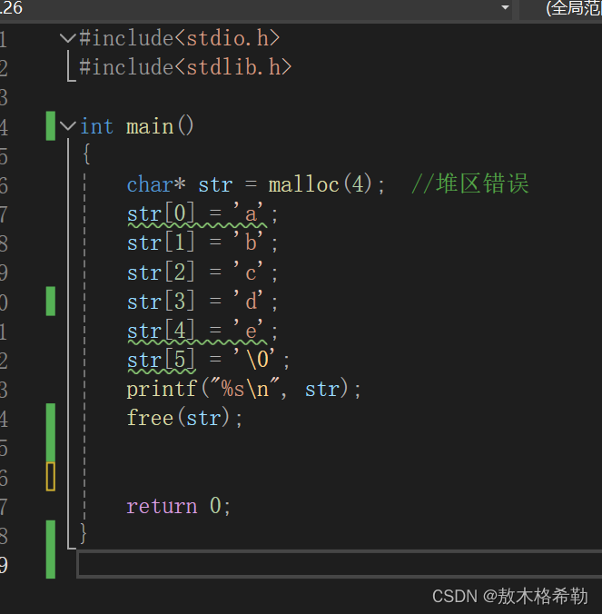The width and height of the screenshot is (602, 614).
Task: Click the green change marker beside int main
Action: (51, 125)
